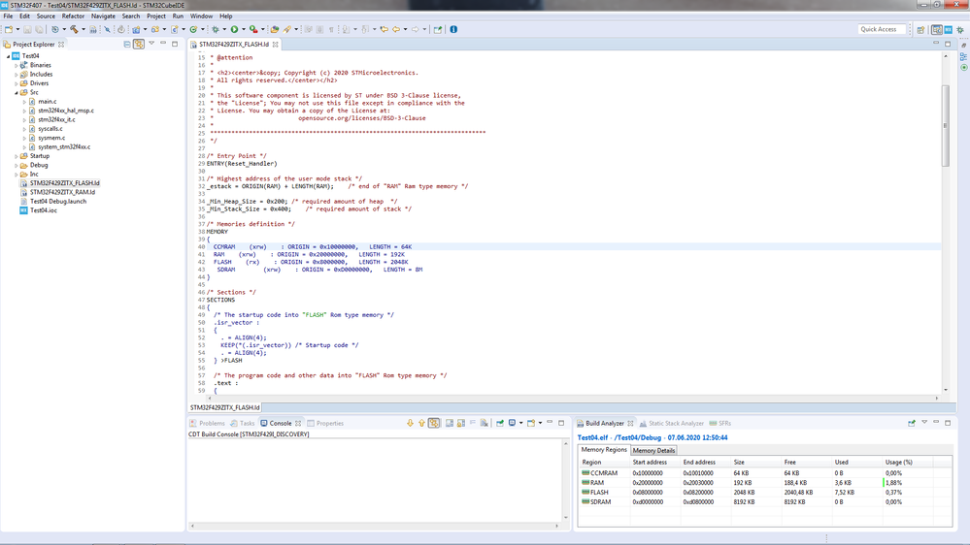The width and height of the screenshot is (970, 545).
Task: Select the Memory Details tab
Action: coord(653,451)
